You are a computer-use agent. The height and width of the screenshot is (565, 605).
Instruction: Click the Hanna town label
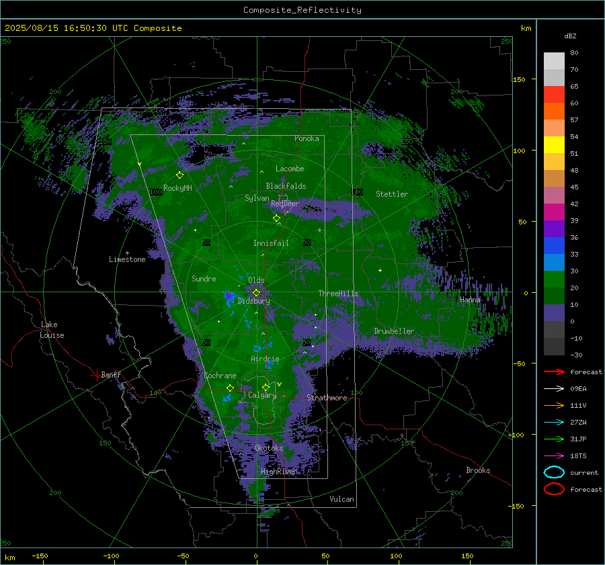(x=470, y=300)
